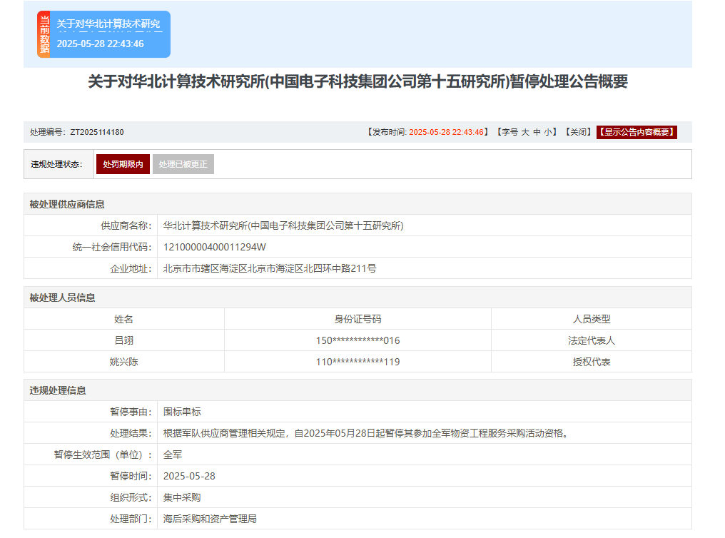Image resolution: width=725 pixels, height=538 pixels.
Task: Click the 处理部门 label
Action: [131, 519]
